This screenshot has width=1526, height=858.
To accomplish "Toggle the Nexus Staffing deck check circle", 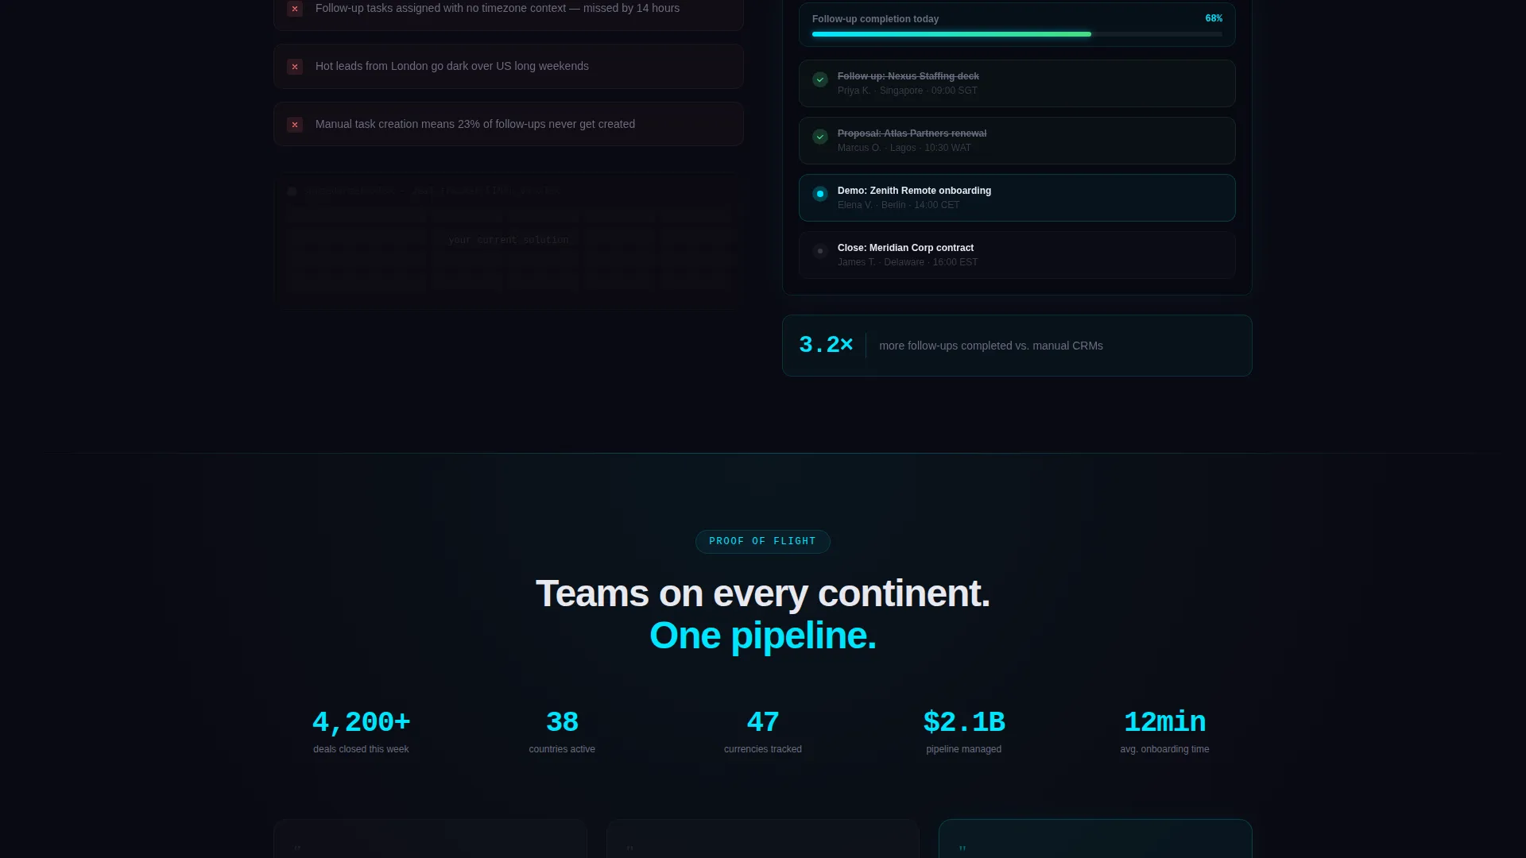I will (x=820, y=79).
